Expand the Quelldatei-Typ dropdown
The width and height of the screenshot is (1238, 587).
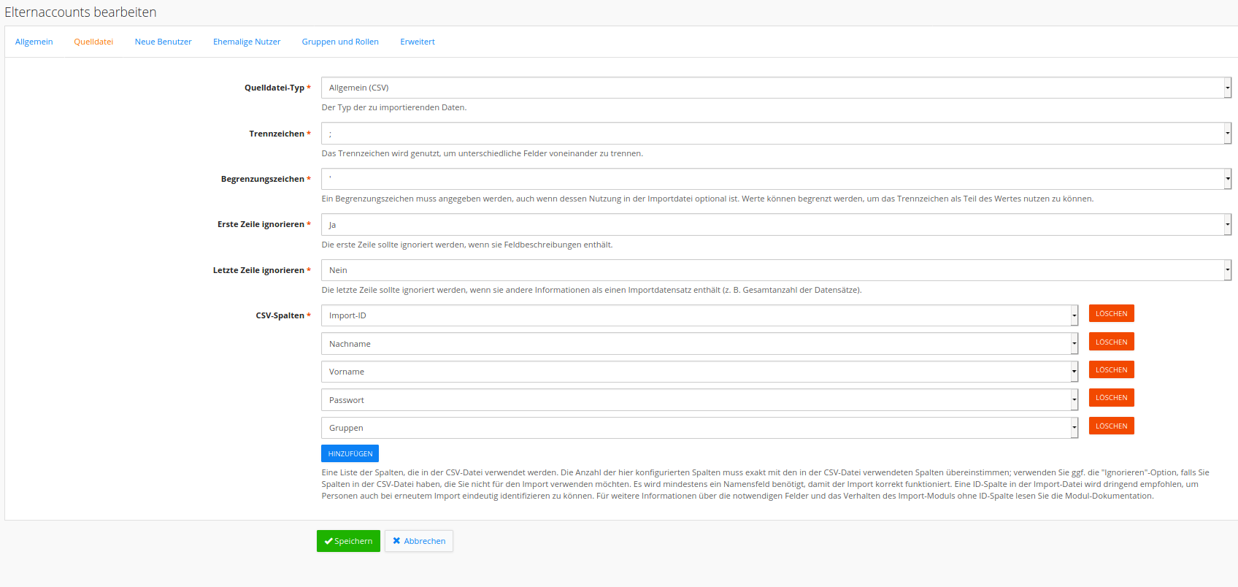pos(775,88)
